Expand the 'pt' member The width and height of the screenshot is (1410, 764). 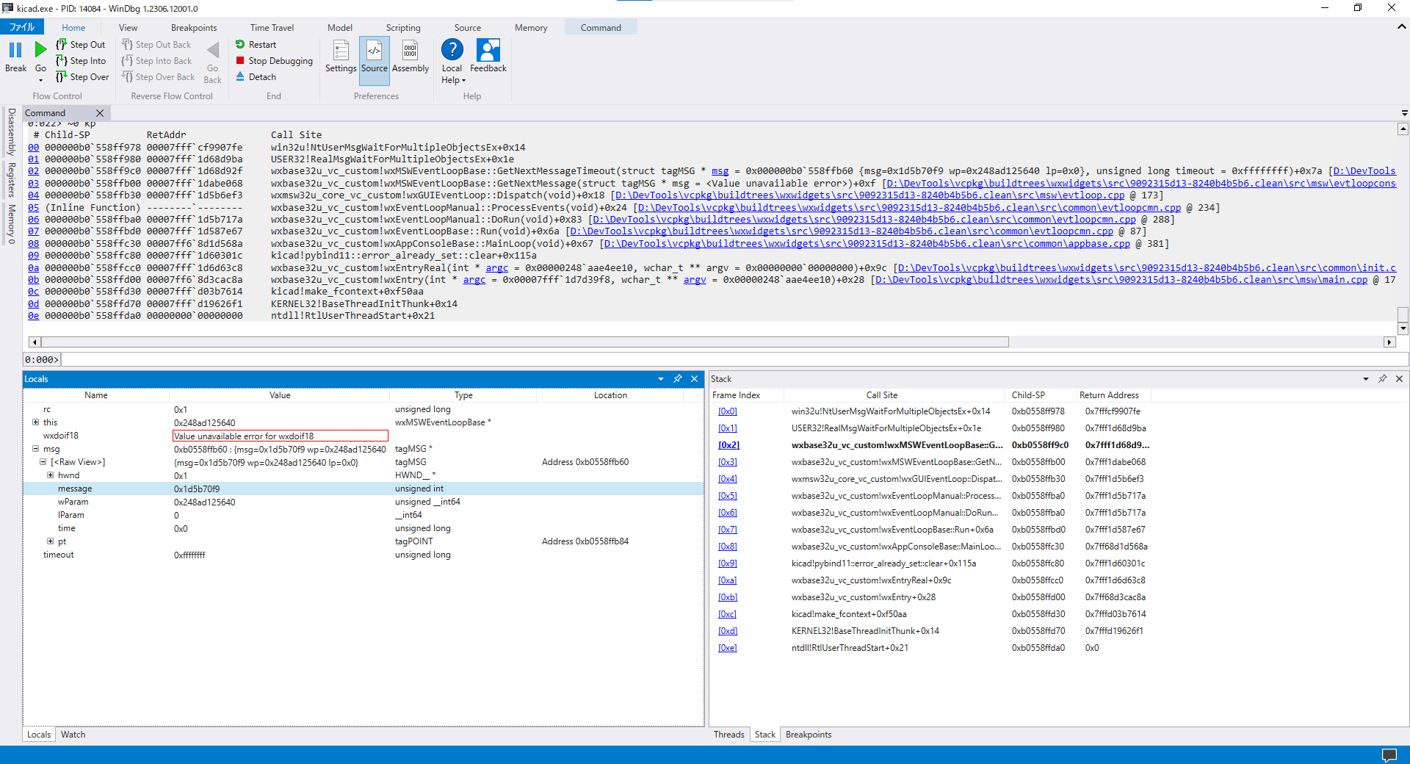tap(50, 541)
